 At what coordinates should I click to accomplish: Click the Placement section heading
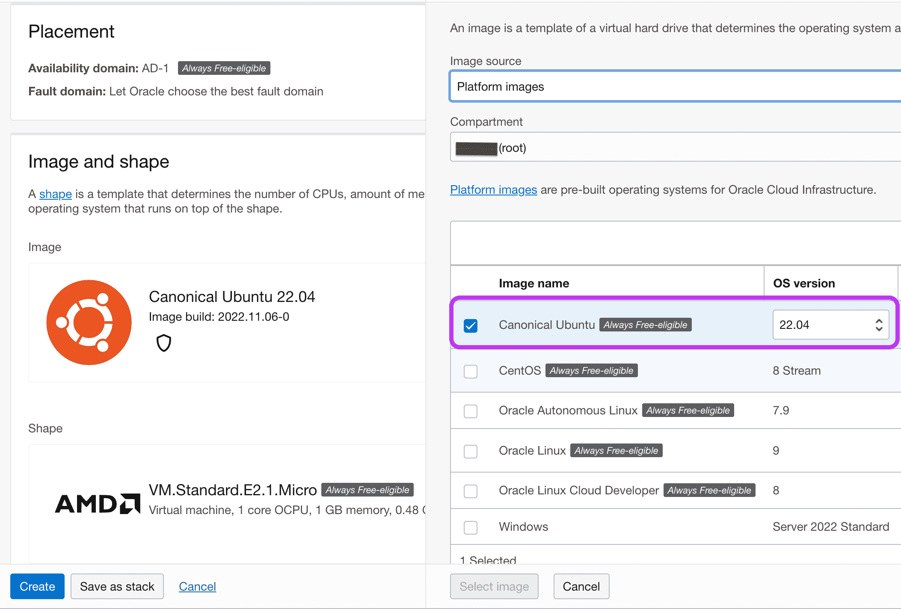(71, 32)
